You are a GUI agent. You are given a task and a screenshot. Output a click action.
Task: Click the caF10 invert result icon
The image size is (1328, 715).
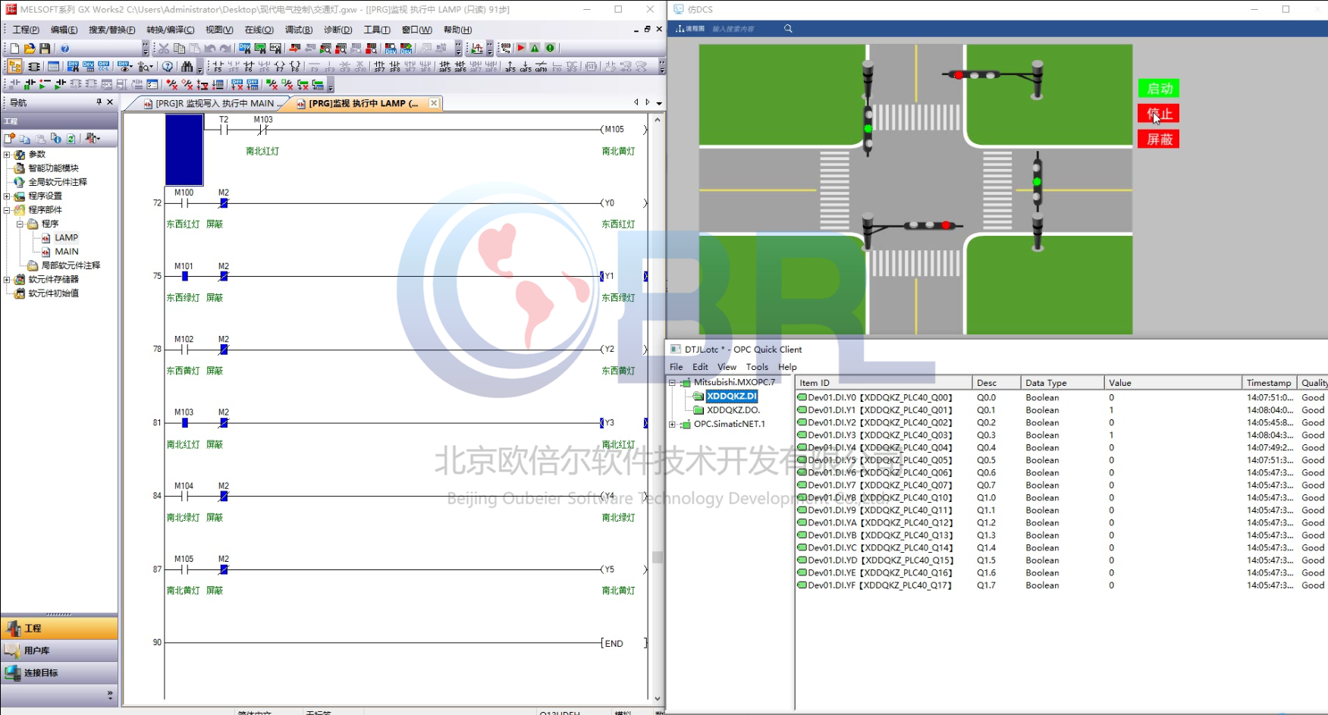point(541,67)
